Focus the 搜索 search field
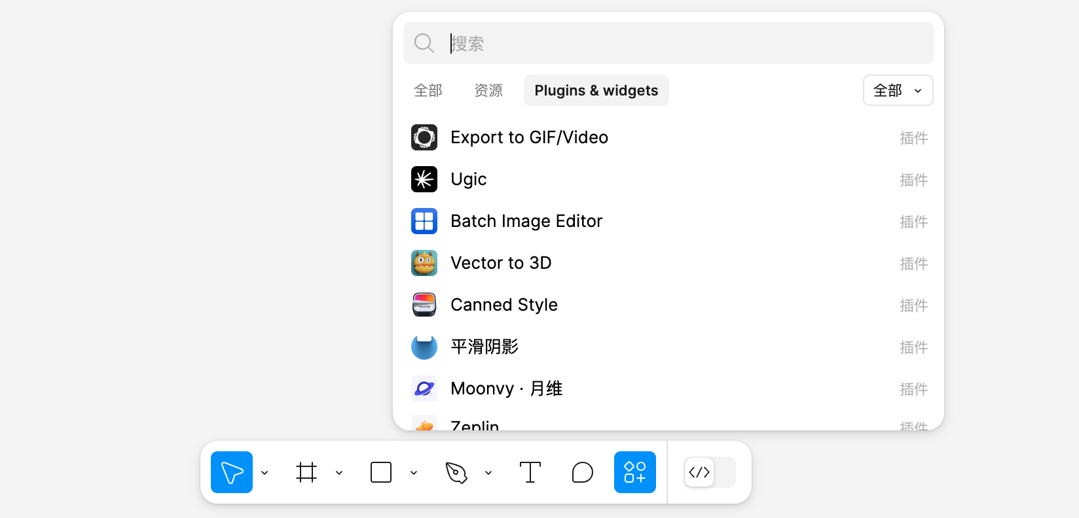 (x=668, y=43)
